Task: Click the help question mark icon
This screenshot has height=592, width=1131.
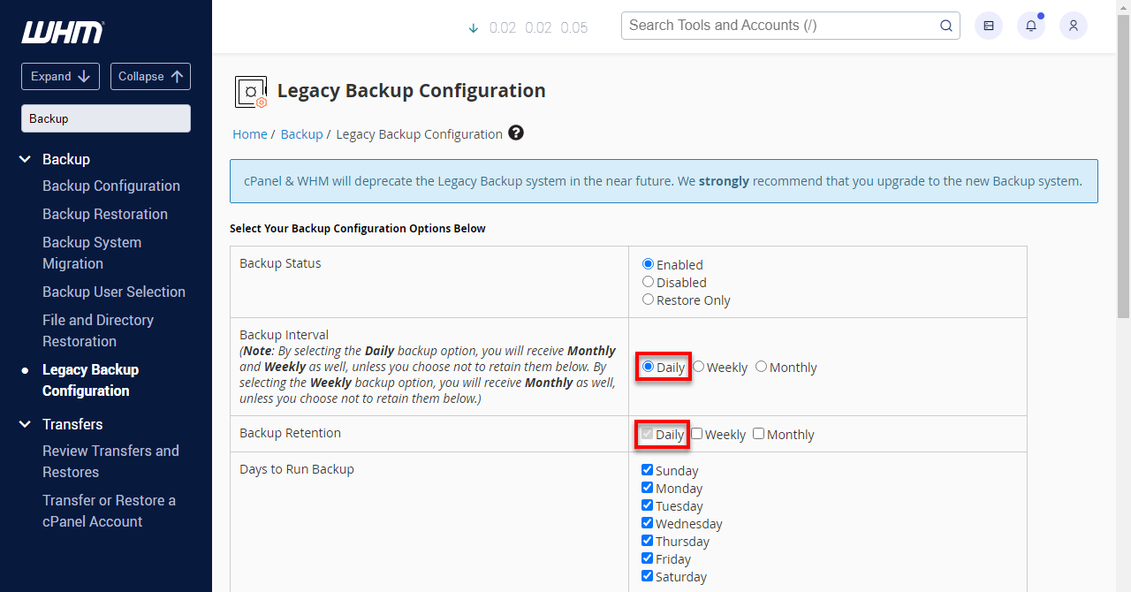Action: point(516,133)
